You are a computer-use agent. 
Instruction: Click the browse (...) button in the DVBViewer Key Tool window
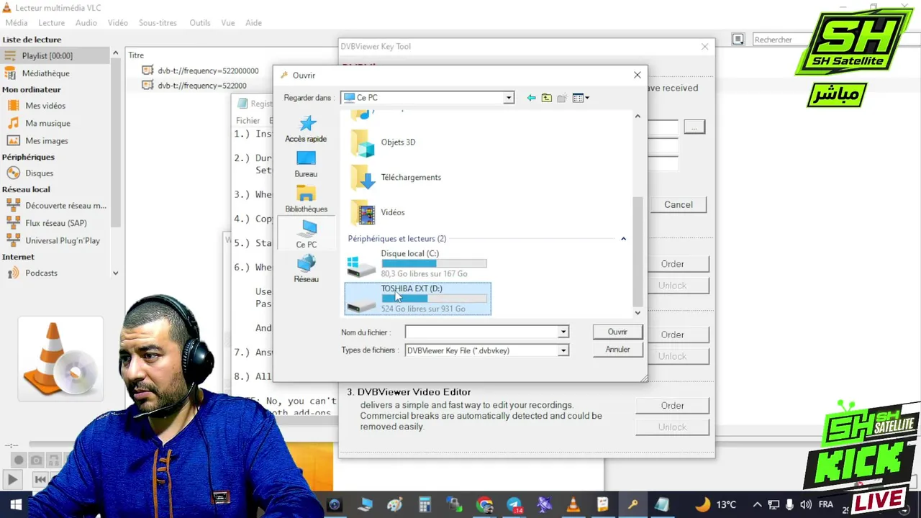(x=694, y=127)
